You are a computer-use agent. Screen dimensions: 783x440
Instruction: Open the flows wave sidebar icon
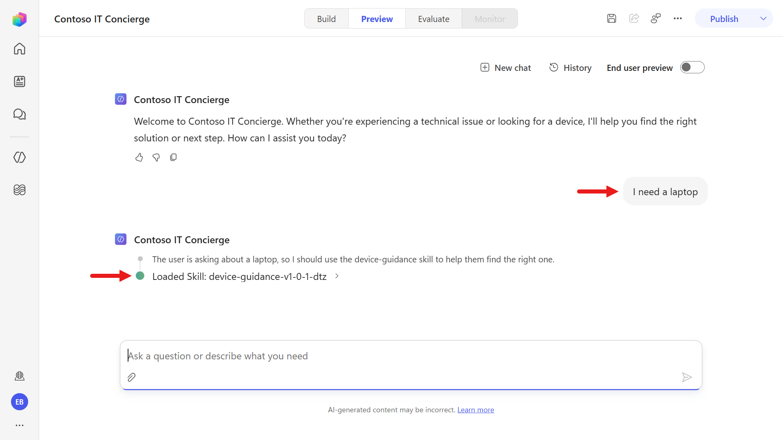(20, 190)
